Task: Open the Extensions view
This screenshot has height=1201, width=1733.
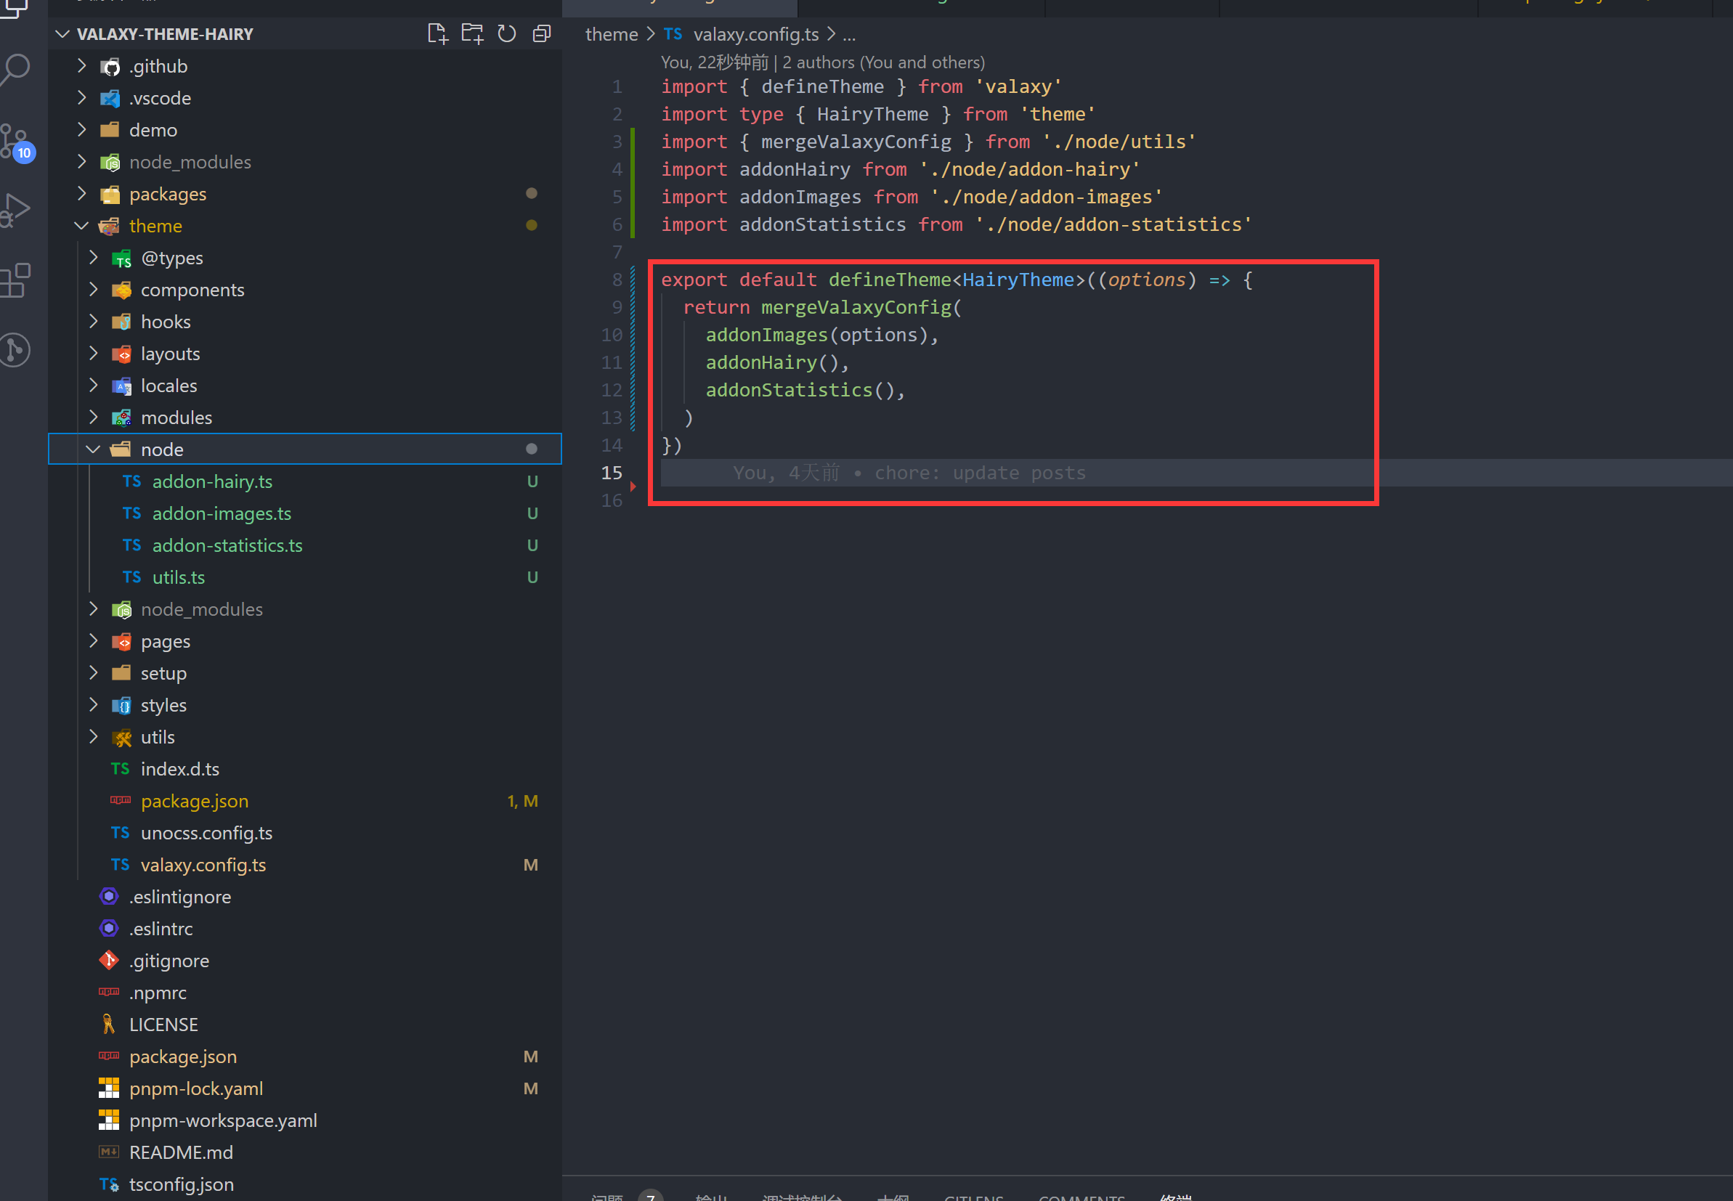Action: click(17, 280)
